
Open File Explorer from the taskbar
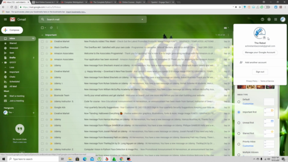point(70,159)
